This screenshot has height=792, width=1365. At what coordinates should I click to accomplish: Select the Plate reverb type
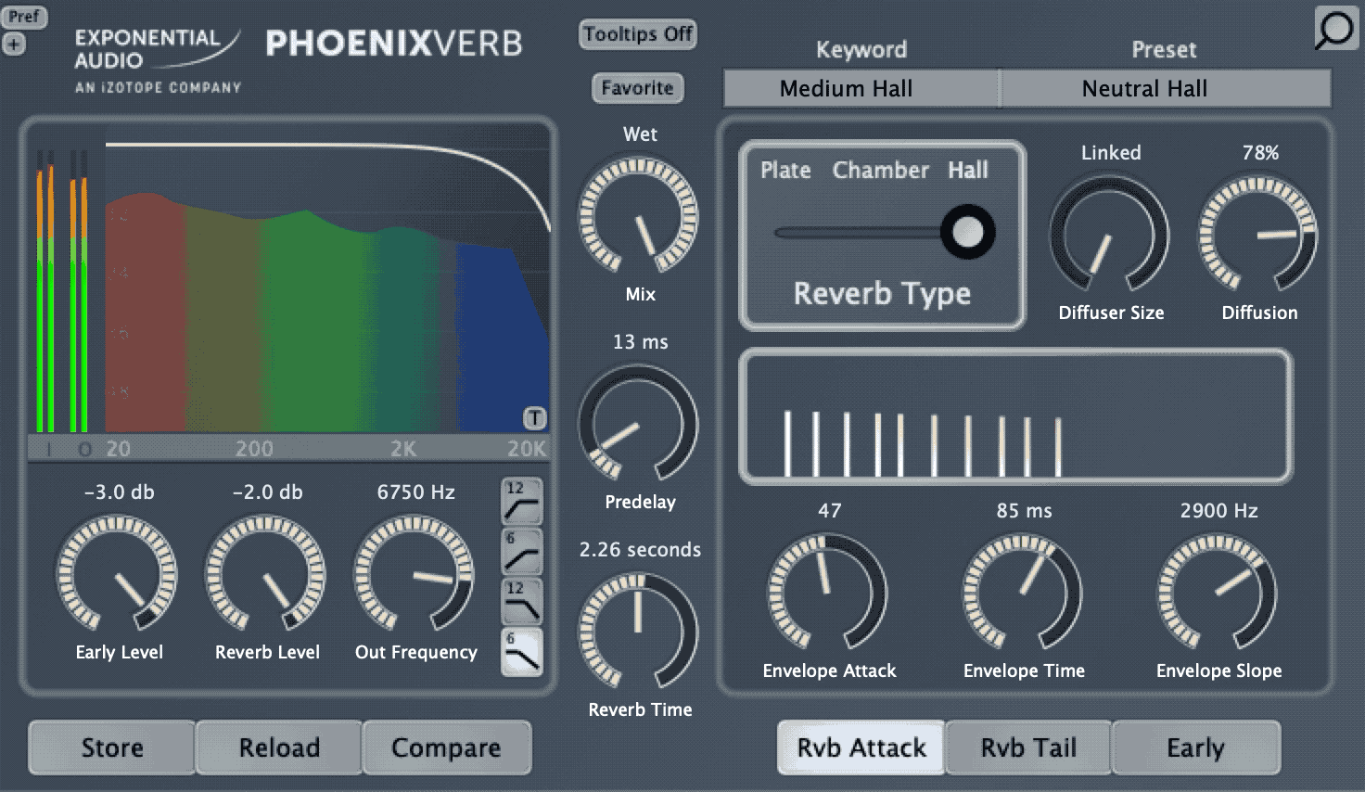pos(785,171)
